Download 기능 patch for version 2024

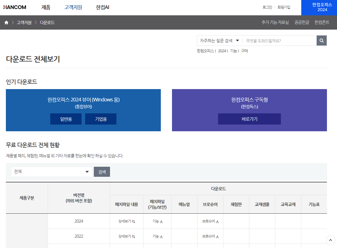[157, 221]
